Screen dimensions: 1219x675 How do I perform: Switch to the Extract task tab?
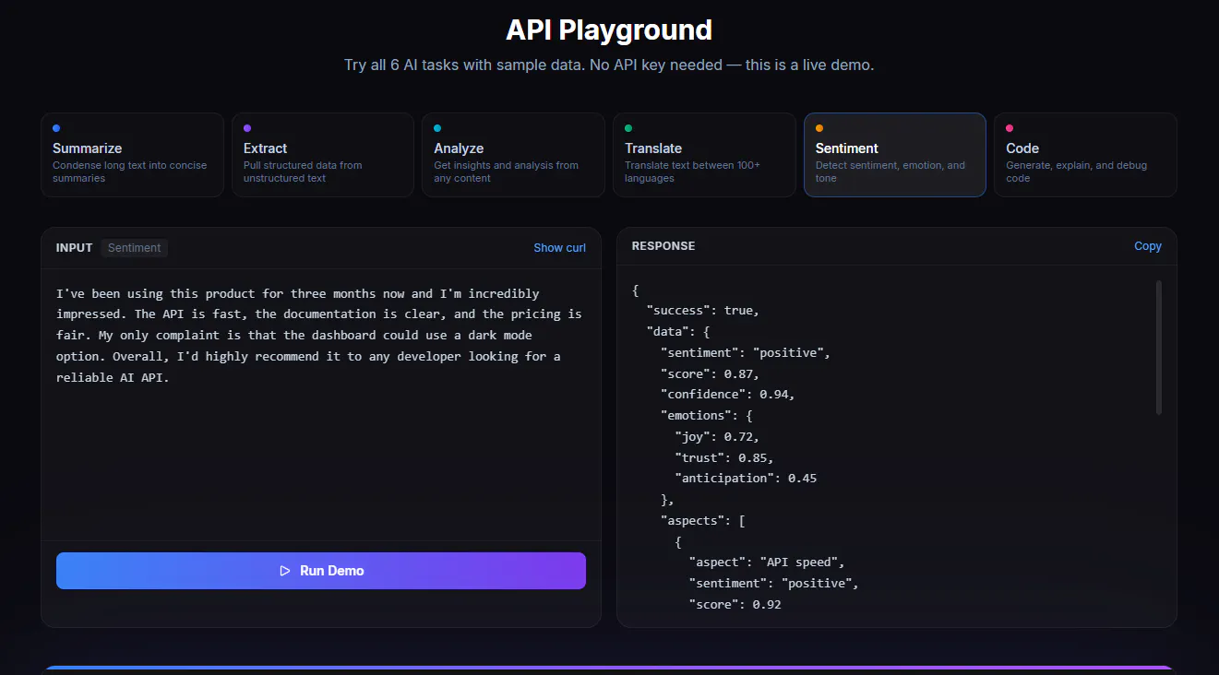click(x=323, y=155)
